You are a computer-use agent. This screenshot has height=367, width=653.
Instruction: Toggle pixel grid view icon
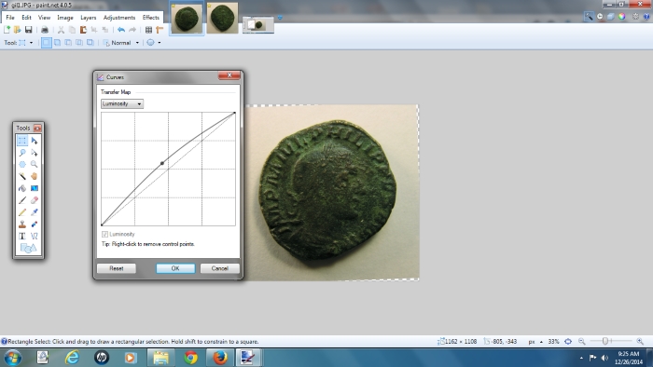pos(148,30)
